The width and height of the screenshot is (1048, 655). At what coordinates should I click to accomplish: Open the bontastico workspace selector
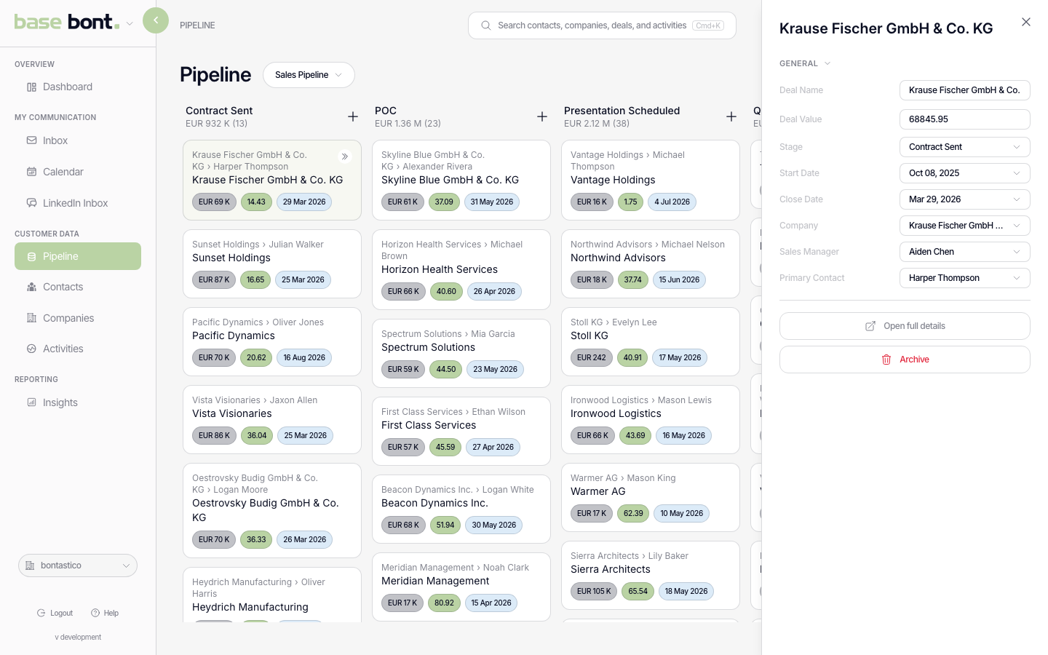(x=78, y=565)
